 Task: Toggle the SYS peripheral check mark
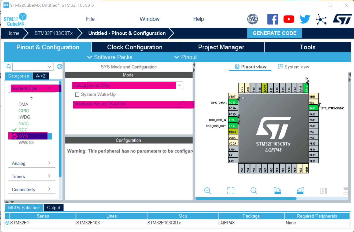click(x=15, y=136)
